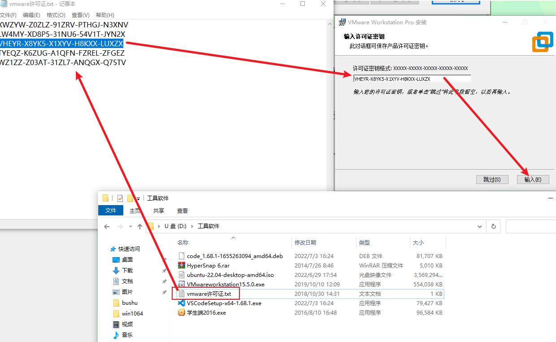The height and width of the screenshot is (342, 556).
Task: Select the ubuntu-22.04 ISO file icon
Action: pos(182,275)
